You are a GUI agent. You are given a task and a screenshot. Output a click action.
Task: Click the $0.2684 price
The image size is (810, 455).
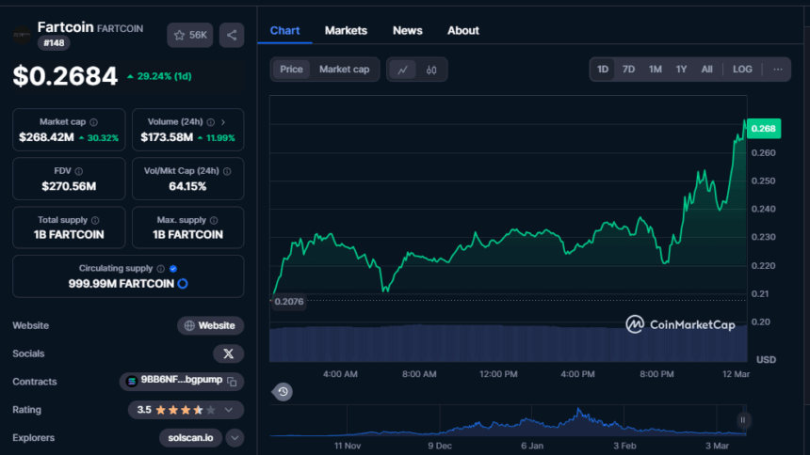(65, 76)
